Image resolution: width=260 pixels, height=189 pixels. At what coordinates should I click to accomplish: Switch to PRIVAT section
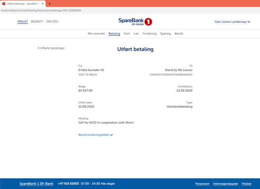[x=23, y=21]
